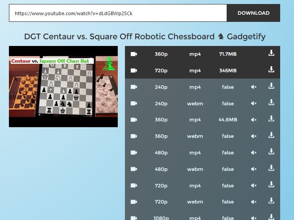Download the muted 720p webm video
The height and width of the screenshot is (220, 294).
pyautogui.click(x=271, y=201)
